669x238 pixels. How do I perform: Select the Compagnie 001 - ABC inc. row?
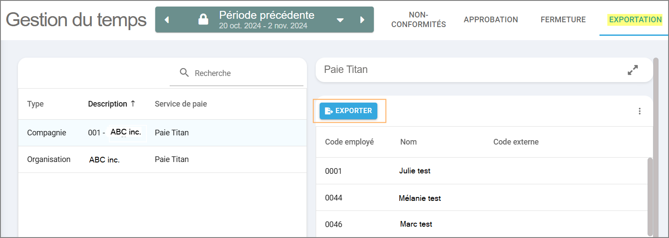[162, 133]
